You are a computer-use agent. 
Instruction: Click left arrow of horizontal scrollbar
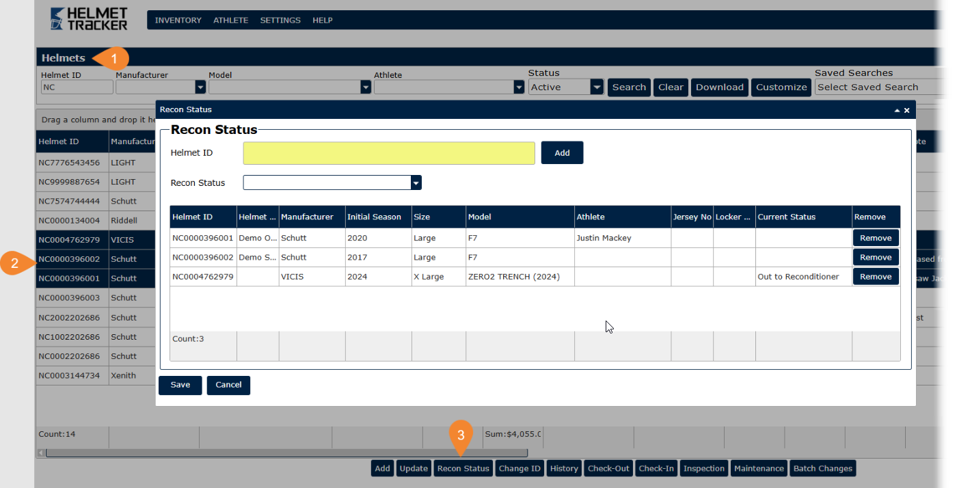(41, 452)
